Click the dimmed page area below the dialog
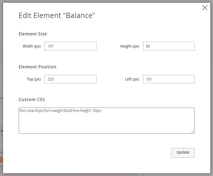Image resolution: width=213 pixels, height=176 pixels. tap(106, 175)
